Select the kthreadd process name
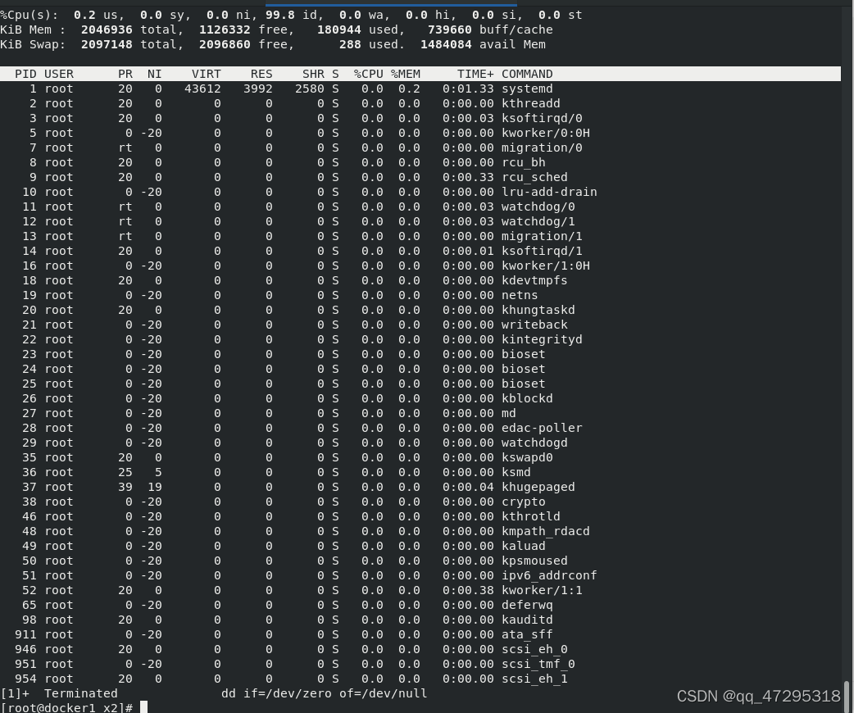854x713 pixels. click(x=531, y=103)
